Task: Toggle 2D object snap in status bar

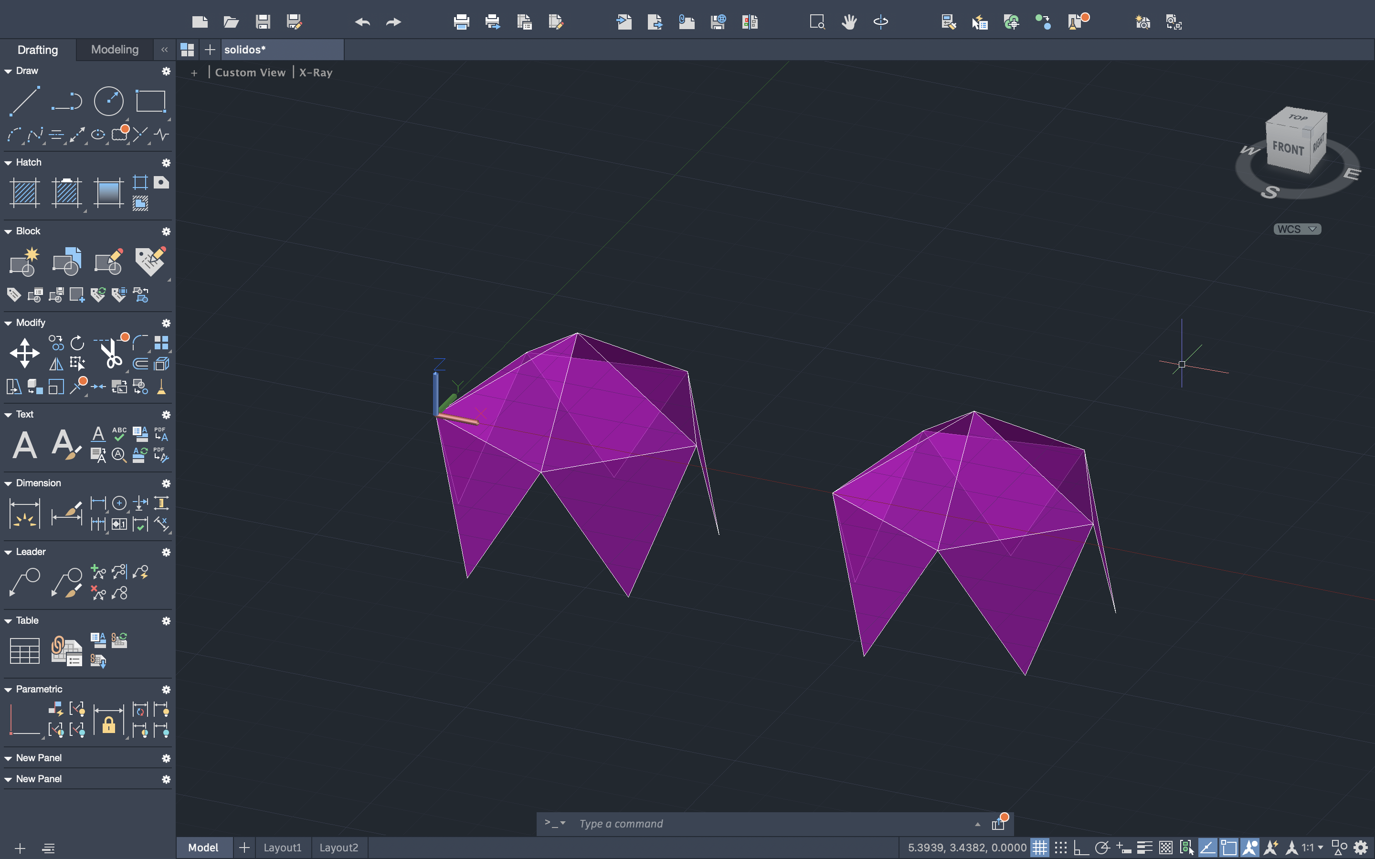Action: click(x=1228, y=848)
